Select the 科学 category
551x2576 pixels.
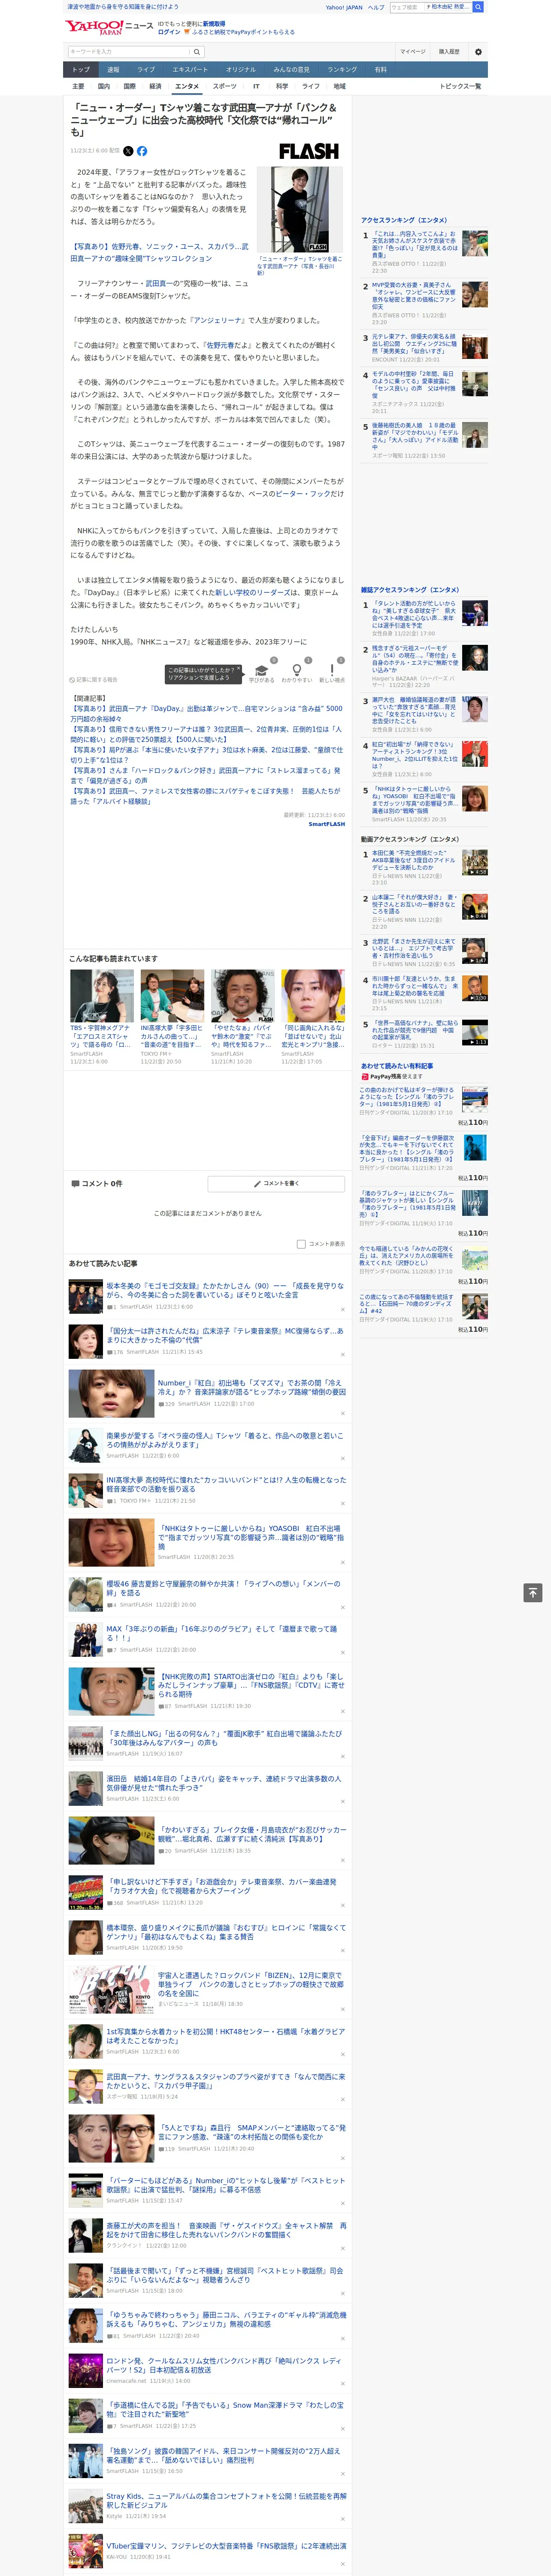coord(283,86)
